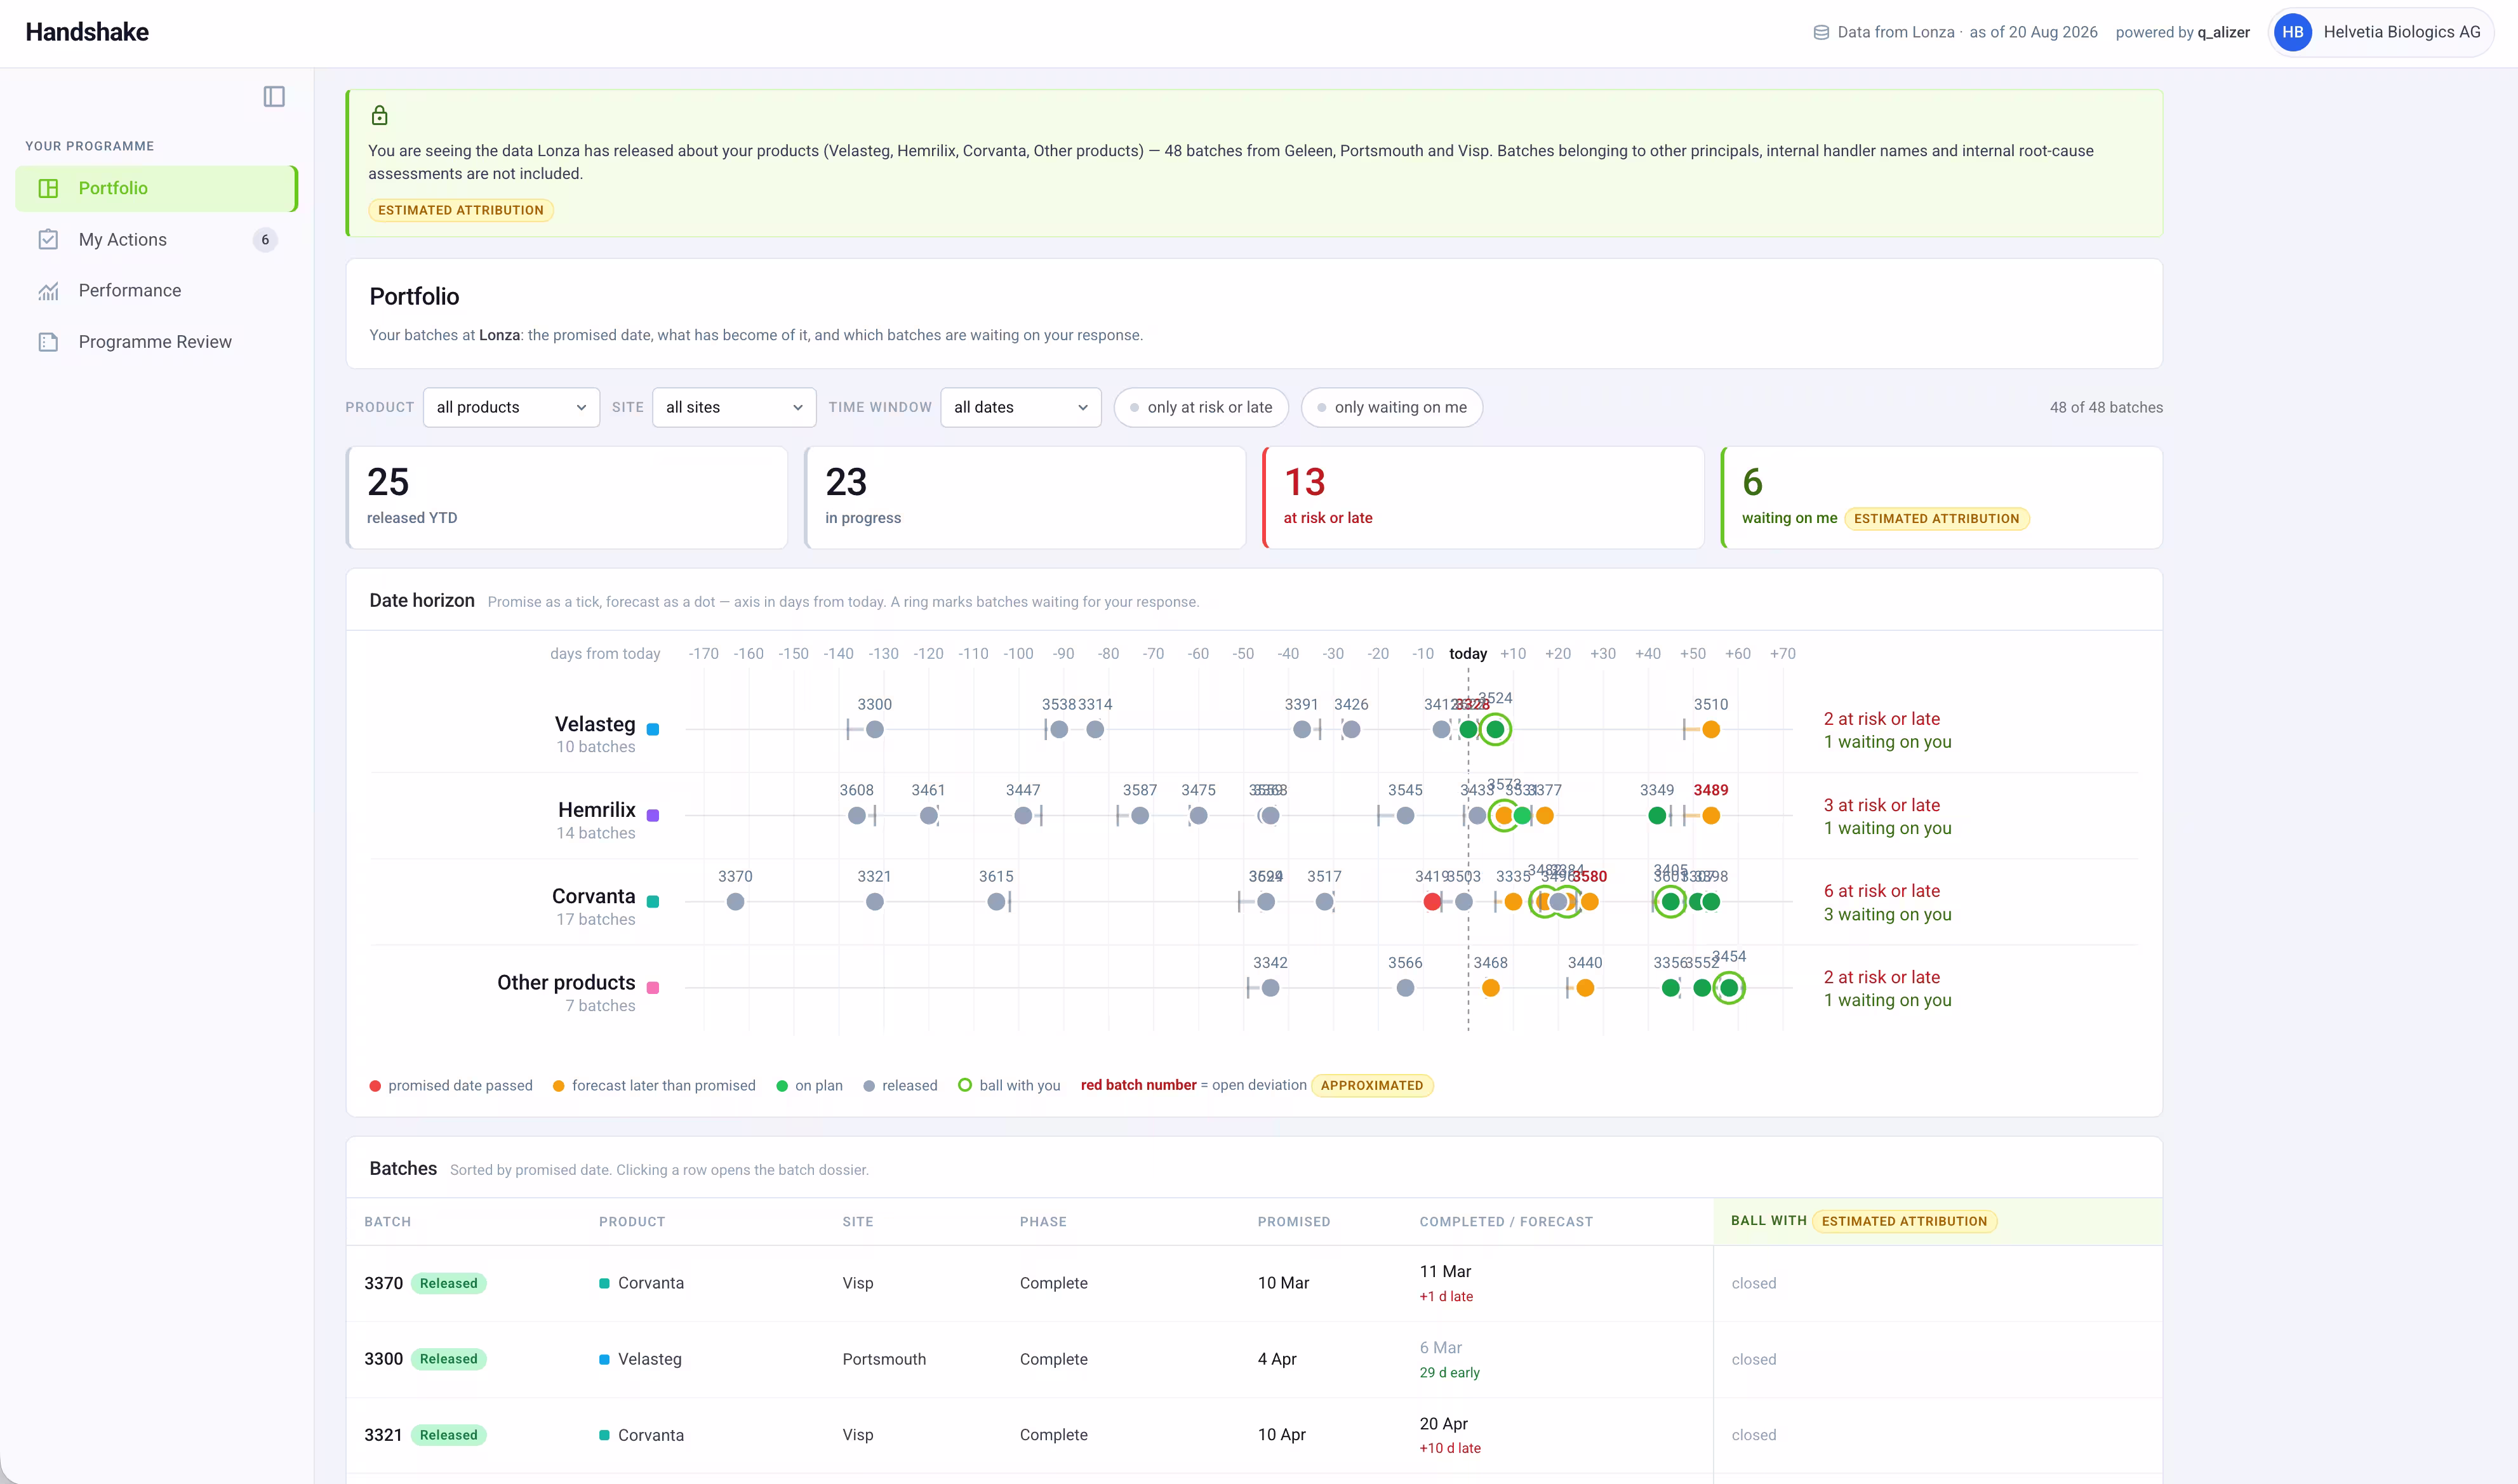Select ringed batch 3454 dot on Other products timeline

coord(1729,988)
